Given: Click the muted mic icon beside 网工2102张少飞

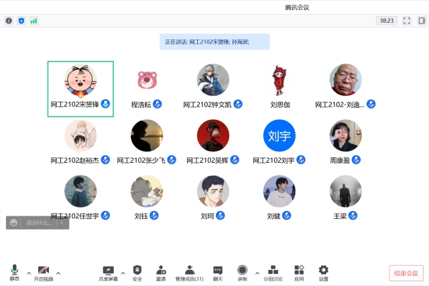Looking at the screenshot, I should pos(172,159).
